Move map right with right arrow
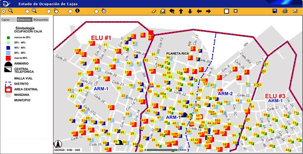Viewport: 303px width, 154px height. (208, 11)
